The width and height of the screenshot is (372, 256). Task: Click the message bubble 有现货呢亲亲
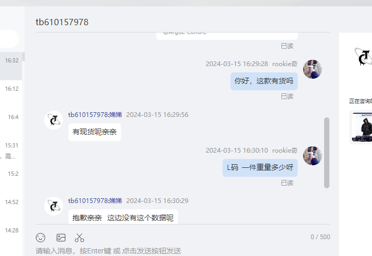click(x=94, y=132)
